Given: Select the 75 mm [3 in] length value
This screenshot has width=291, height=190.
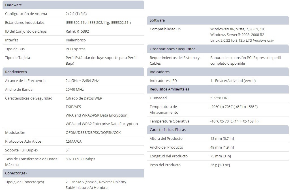Looking at the screenshot, I should 221,156.
